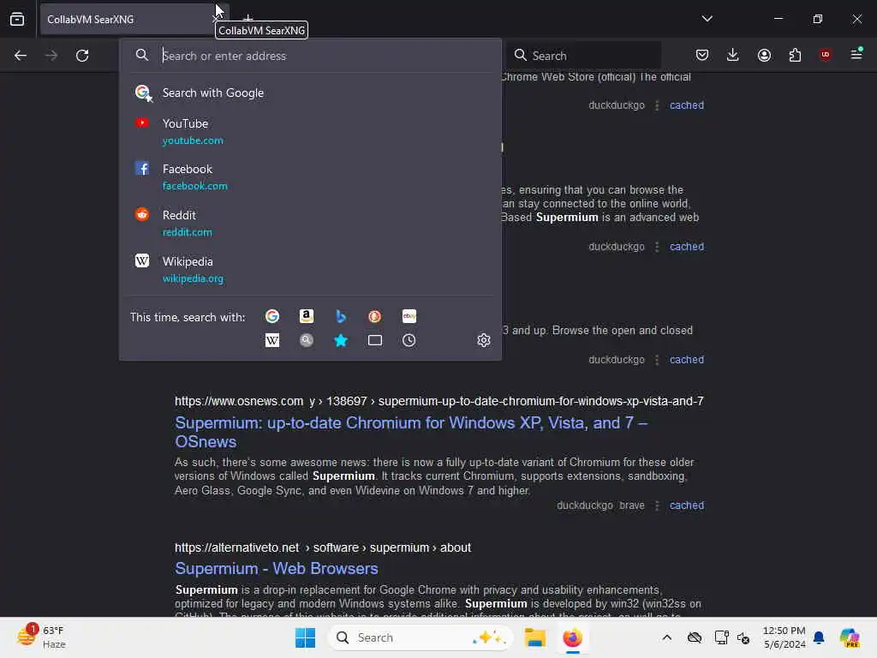
Task: Click the Windows taskbar Search box
Action: (421, 637)
